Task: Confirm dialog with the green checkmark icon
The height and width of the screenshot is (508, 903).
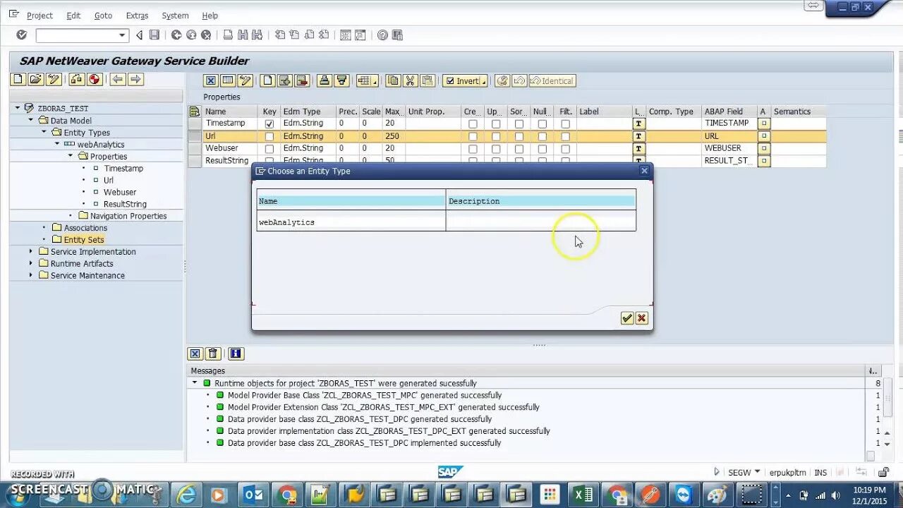Action: pos(627,318)
